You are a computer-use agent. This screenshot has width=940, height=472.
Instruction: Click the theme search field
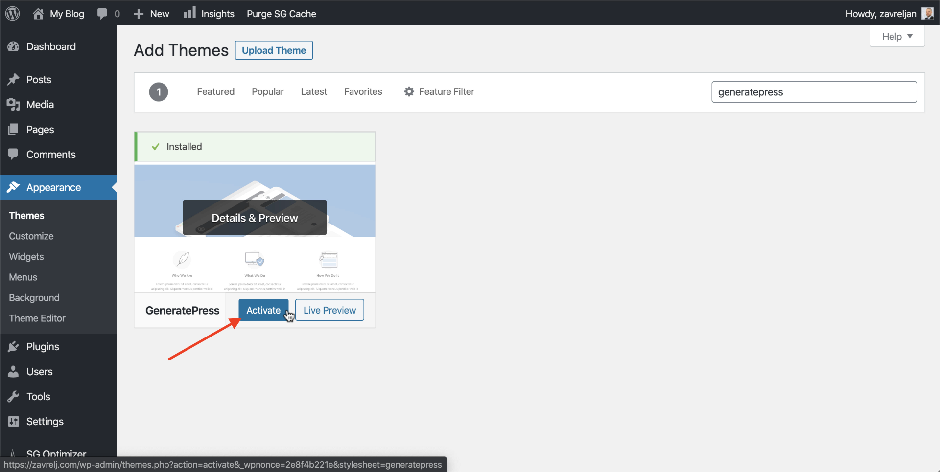pos(814,92)
